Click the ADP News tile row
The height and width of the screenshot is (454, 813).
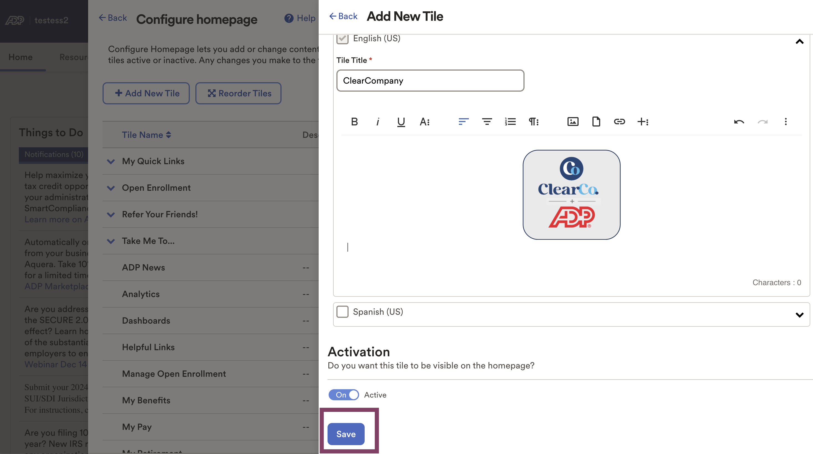[x=211, y=268]
